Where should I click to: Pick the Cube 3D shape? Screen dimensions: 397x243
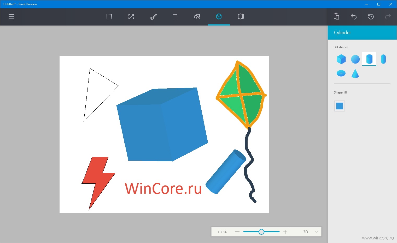point(341,59)
